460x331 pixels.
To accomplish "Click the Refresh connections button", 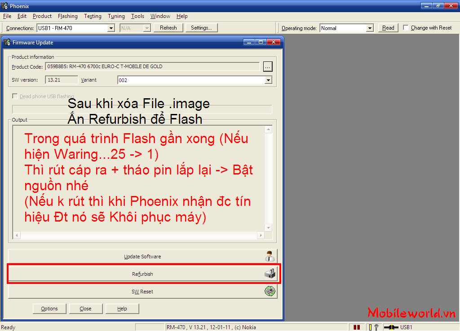I will pos(168,28).
